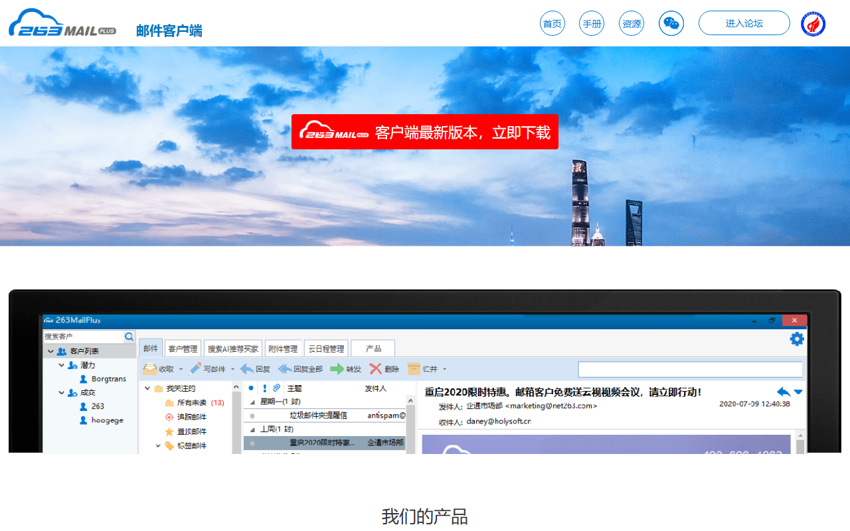This screenshot has height=531, width=850.
Task: Click the 收取 receive mail icon
Action: tap(150, 369)
